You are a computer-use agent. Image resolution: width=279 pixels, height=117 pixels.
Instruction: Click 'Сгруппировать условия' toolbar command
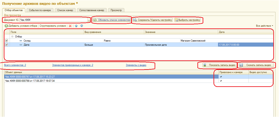(53, 26)
